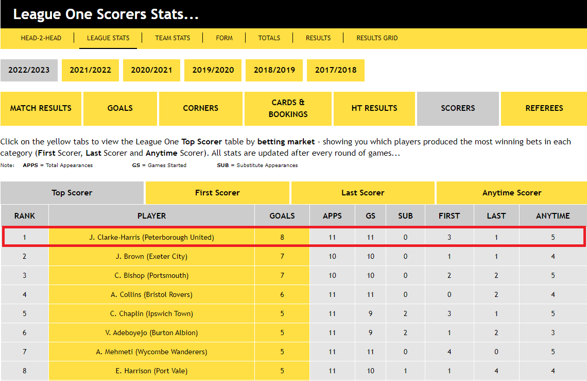Switch to season 2019/2020
The width and height of the screenshot is (587, 381).
click(x=213, y=70)
